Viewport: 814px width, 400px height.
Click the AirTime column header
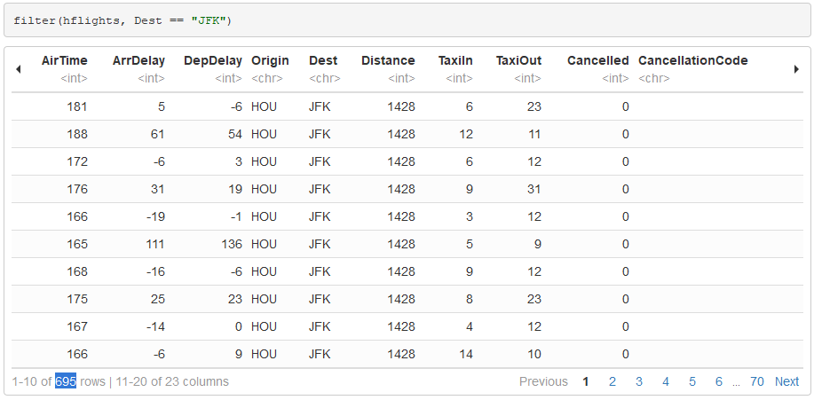[x=65, y=61]
